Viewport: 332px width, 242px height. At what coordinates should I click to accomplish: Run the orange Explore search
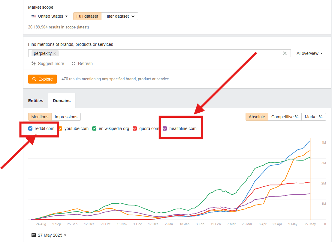(42, 79)
